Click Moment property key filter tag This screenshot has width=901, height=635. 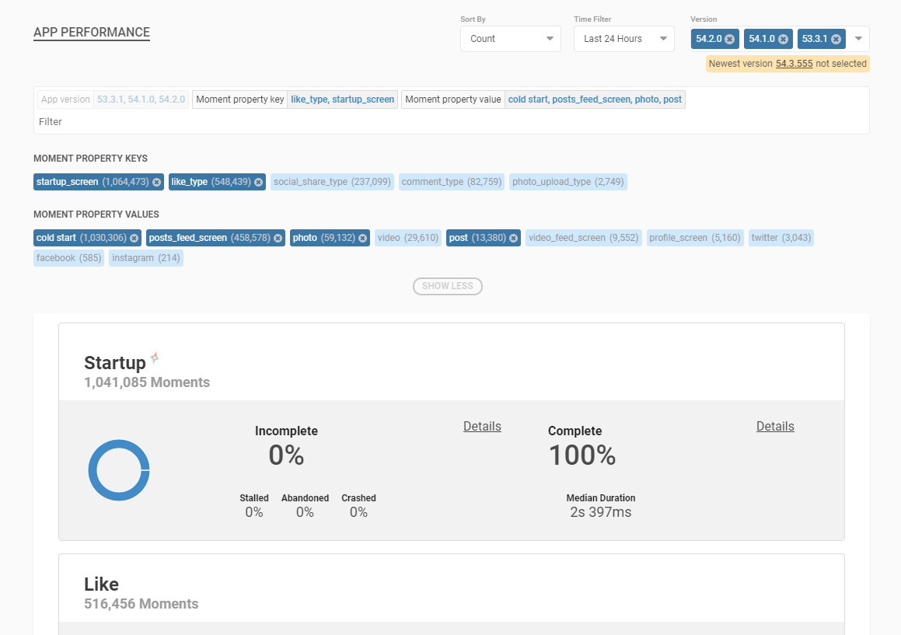tap(295, 99)
